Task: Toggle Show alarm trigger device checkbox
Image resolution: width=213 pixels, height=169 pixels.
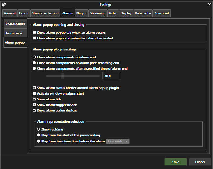Action: [34, 105]
